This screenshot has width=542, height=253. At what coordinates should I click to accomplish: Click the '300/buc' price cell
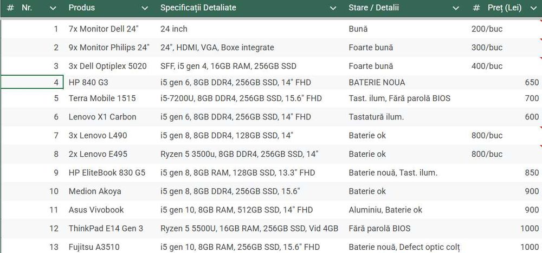(x=487, y=48)
